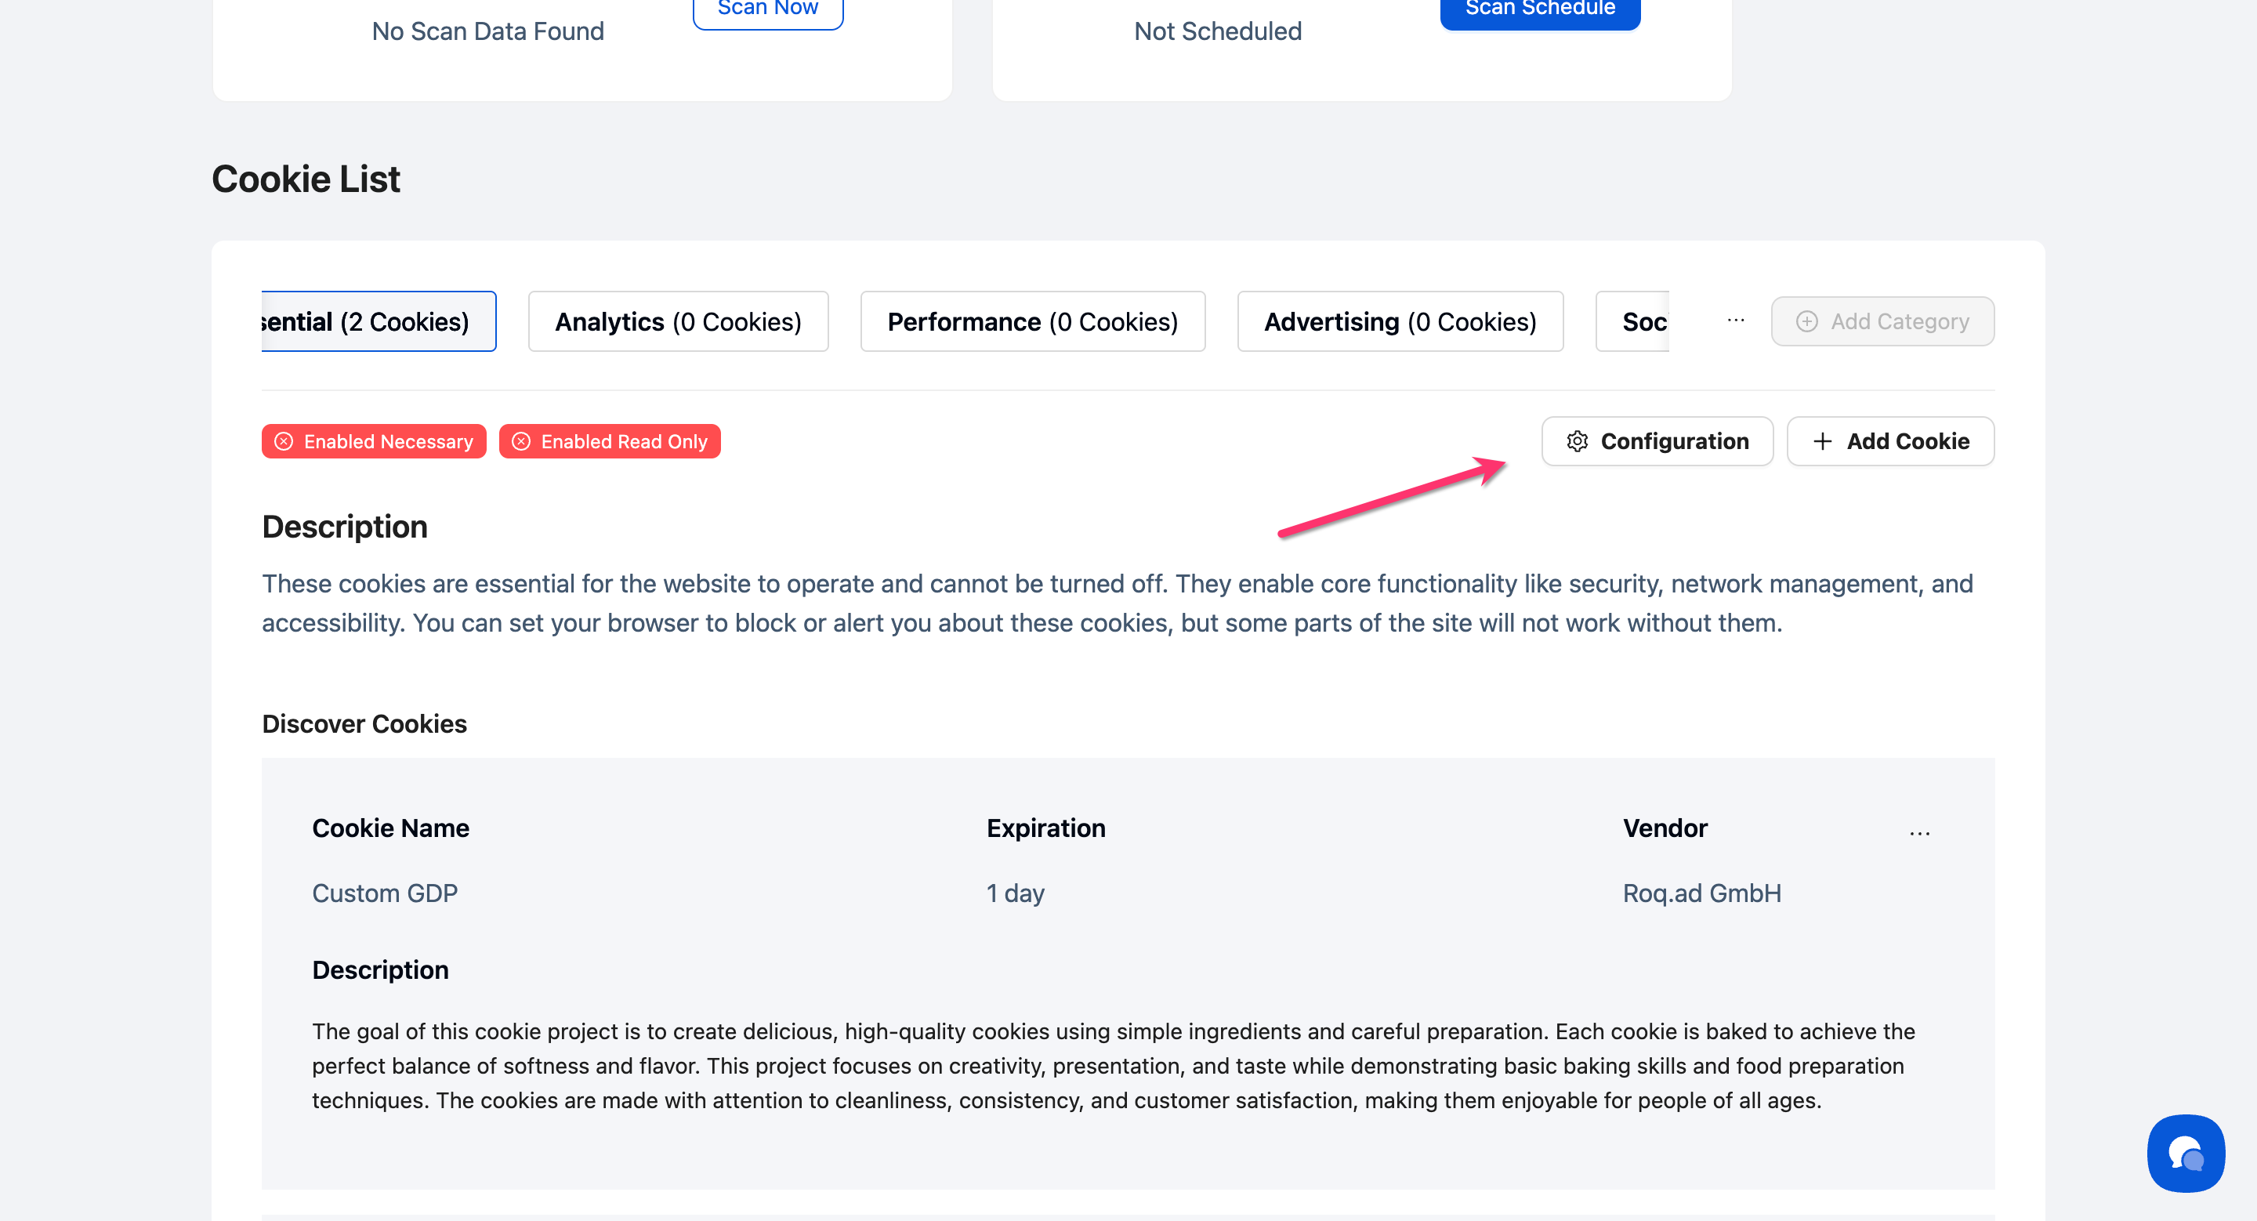Select the Essential (2 Cookies) tab
Viewport: 2257px width, 1221px height.
pos(377,321)
